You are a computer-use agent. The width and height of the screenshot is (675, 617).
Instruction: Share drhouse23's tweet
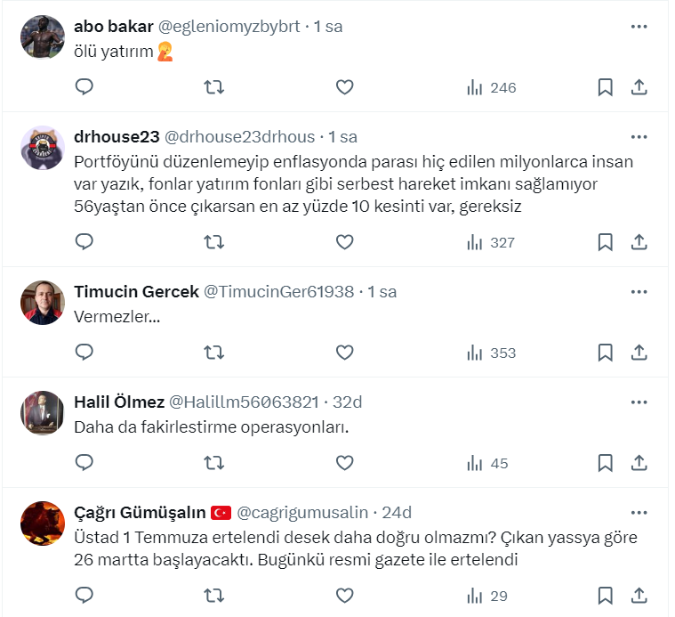point(639,242)
